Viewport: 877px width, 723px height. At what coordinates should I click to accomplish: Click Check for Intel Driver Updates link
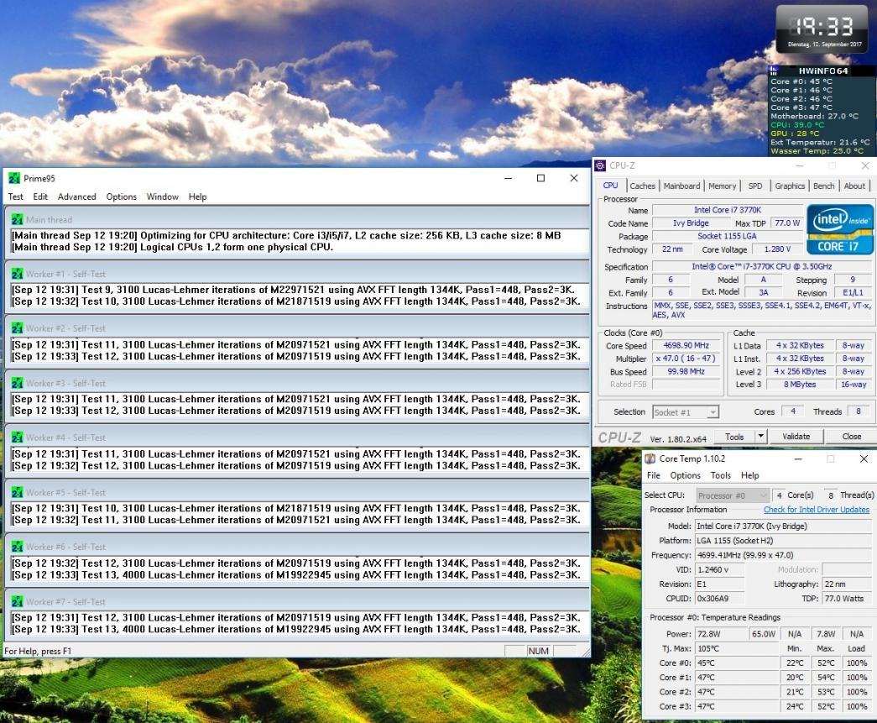[817, 510]
